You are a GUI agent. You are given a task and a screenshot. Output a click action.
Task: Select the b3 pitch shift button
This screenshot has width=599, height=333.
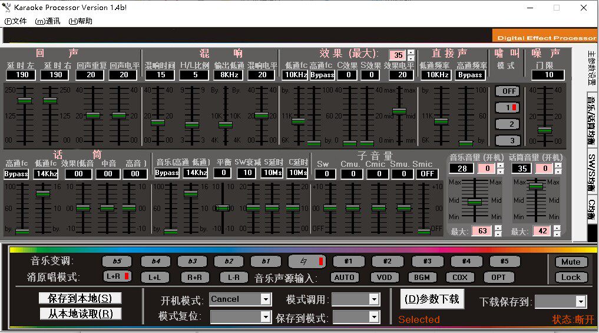pos(192,262)
